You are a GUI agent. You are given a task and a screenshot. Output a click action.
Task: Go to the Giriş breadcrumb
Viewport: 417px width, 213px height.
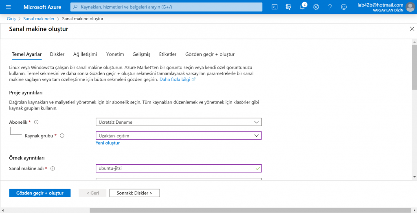click(11, 19)
